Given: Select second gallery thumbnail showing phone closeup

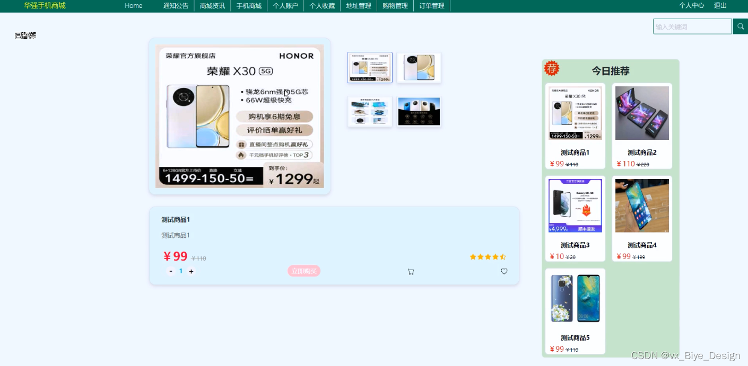Looking at the screenshot, I should [x=419, y=67].
